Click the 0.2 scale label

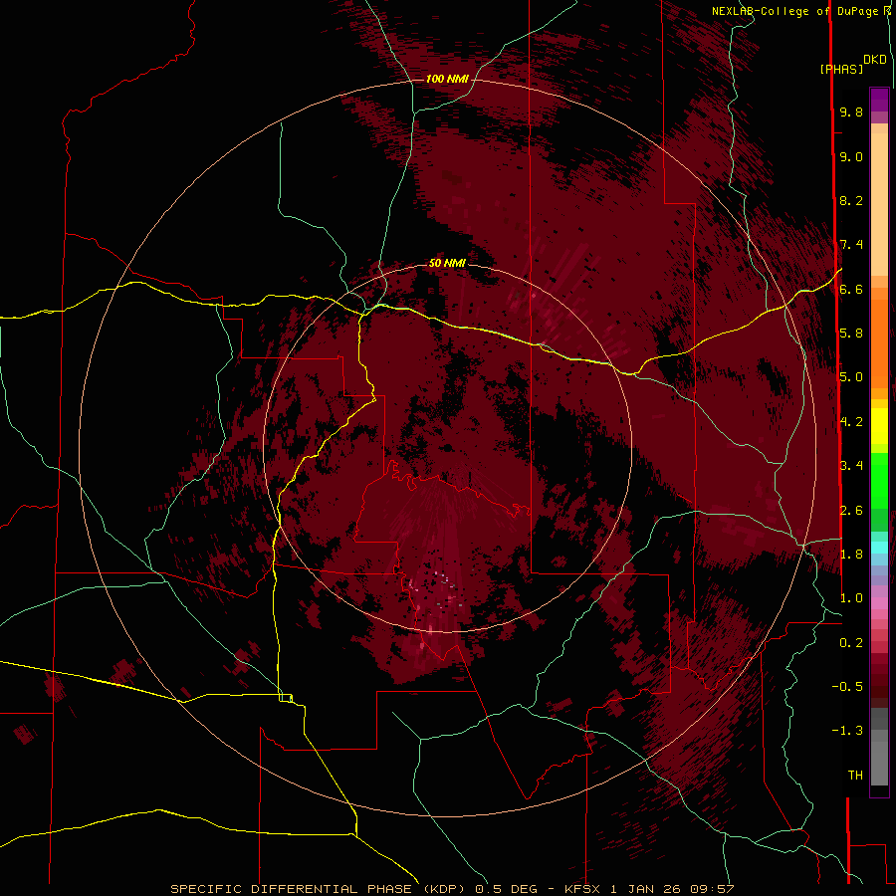tap(851, 643)
